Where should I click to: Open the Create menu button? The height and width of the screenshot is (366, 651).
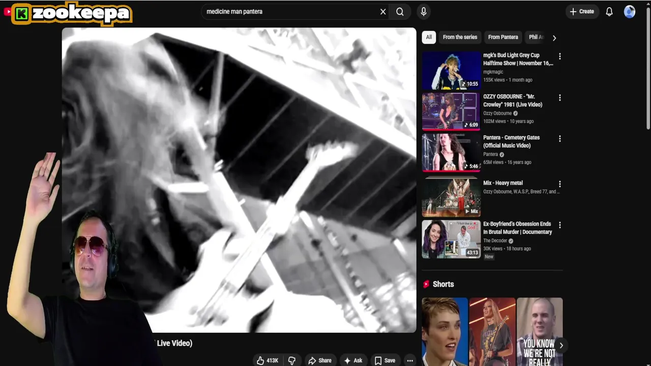tap(582, 12)
